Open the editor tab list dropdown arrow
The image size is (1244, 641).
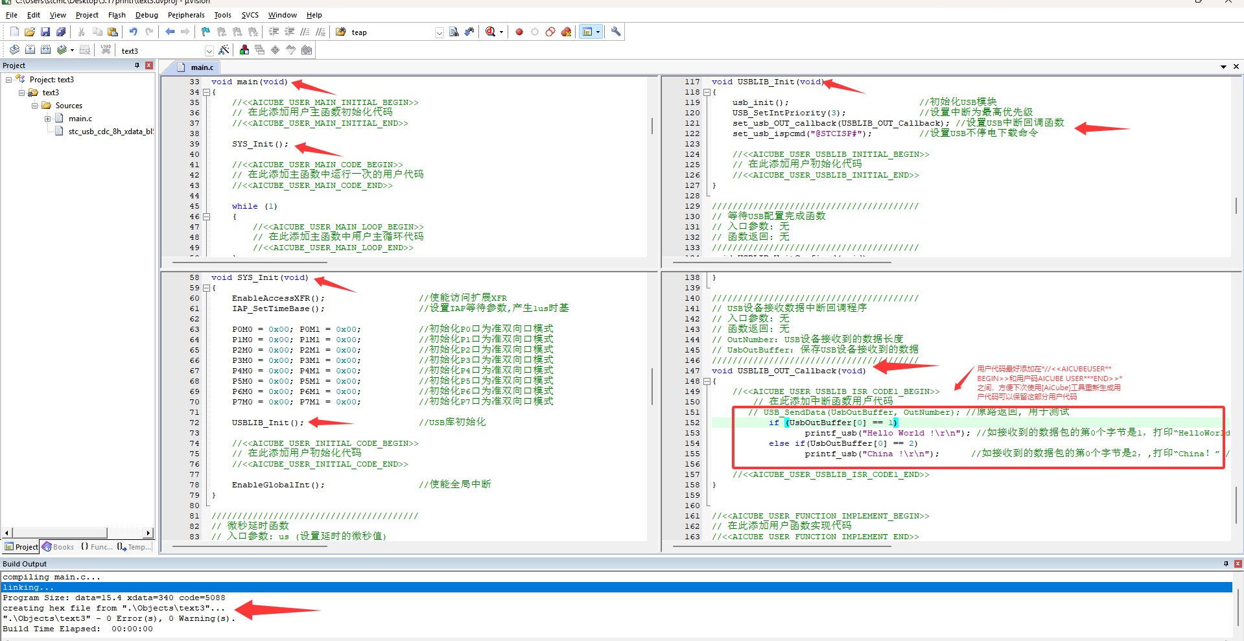[1224, 67]
